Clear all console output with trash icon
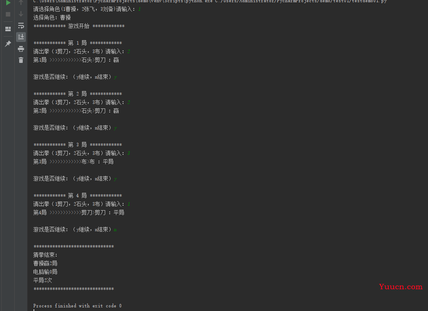The image size is (428, 311). click(21, 60)
